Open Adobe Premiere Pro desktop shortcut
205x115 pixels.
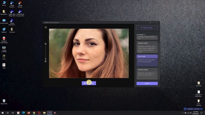pyautogui.click(x=12, y=22)
